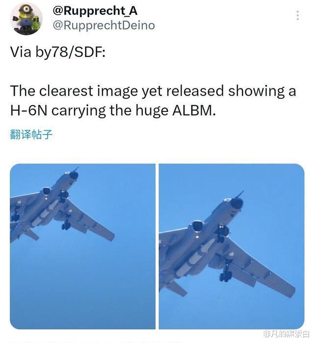
Task: Click the landing gear in right photo
Action: pyautogui.click(x=226, y=270)
